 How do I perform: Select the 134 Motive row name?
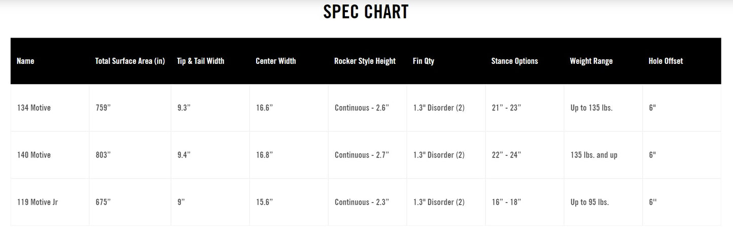coord(34,108)
